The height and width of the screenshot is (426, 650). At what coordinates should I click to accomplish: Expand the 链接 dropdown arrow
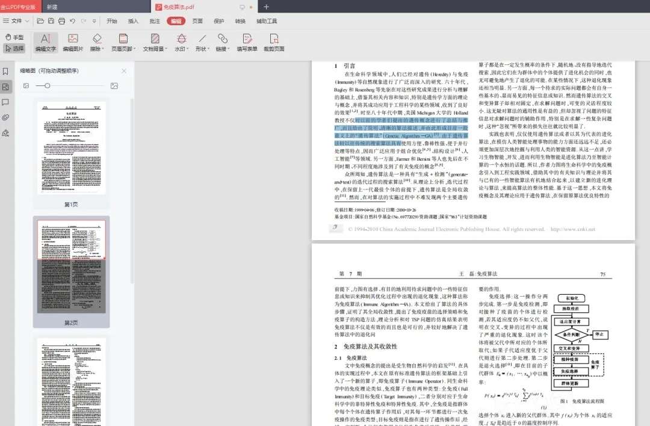(x=229, y=49)
